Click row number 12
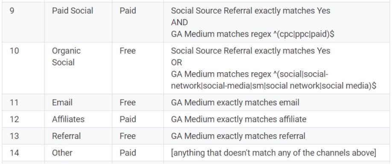This screenshot has width=392, height=165. tap(14, 119)
